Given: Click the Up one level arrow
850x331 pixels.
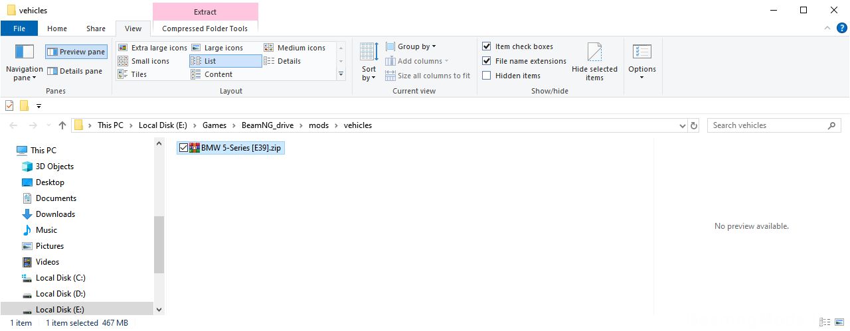Looking at the screenshot, I should [x=62, y=125].
